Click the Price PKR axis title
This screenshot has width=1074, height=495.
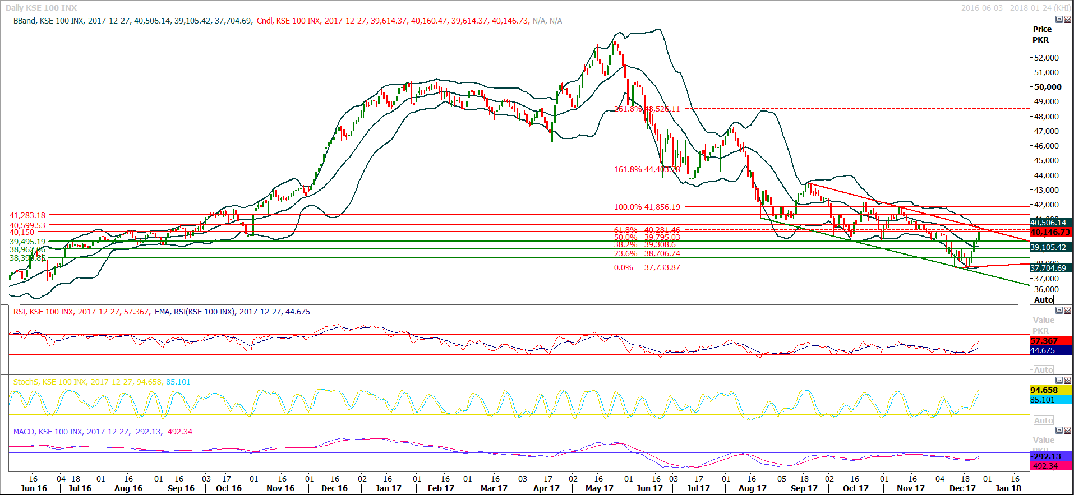click(x=1042, y=34)
